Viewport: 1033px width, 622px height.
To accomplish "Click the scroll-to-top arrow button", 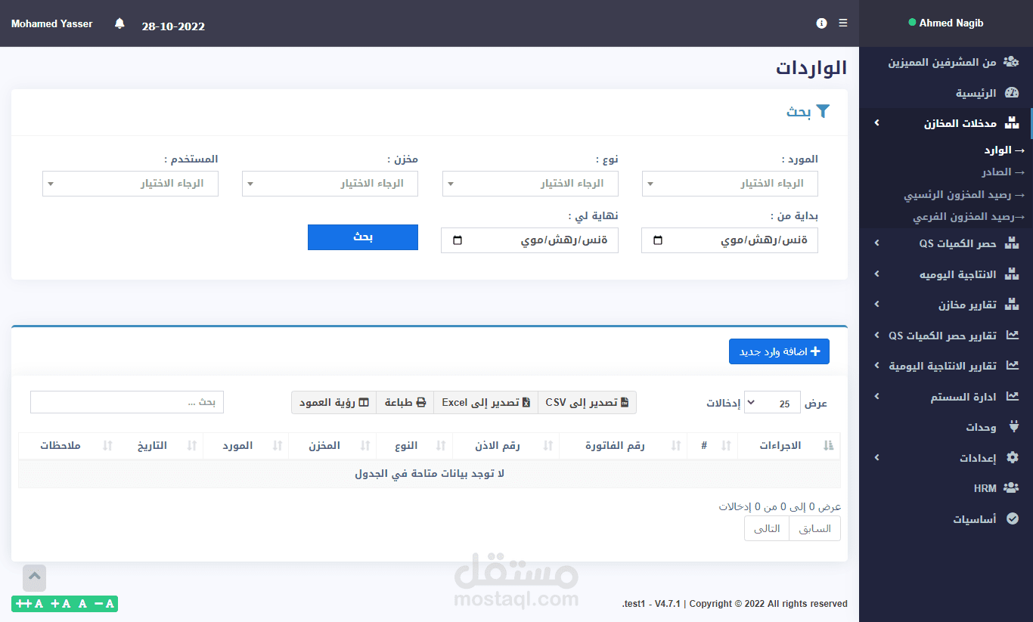I will click(x=35, y=577).
